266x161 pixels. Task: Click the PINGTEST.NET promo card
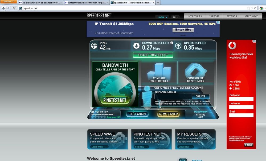[x=151, y=139]
